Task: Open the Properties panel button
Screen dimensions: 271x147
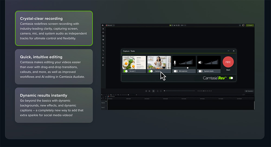Action: pos(249,91)
